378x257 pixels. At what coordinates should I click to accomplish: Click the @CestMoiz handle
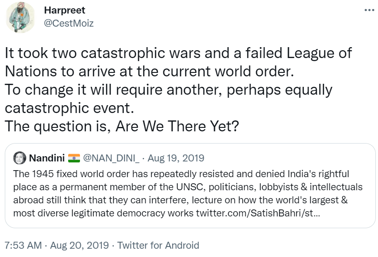click(69, 23)
